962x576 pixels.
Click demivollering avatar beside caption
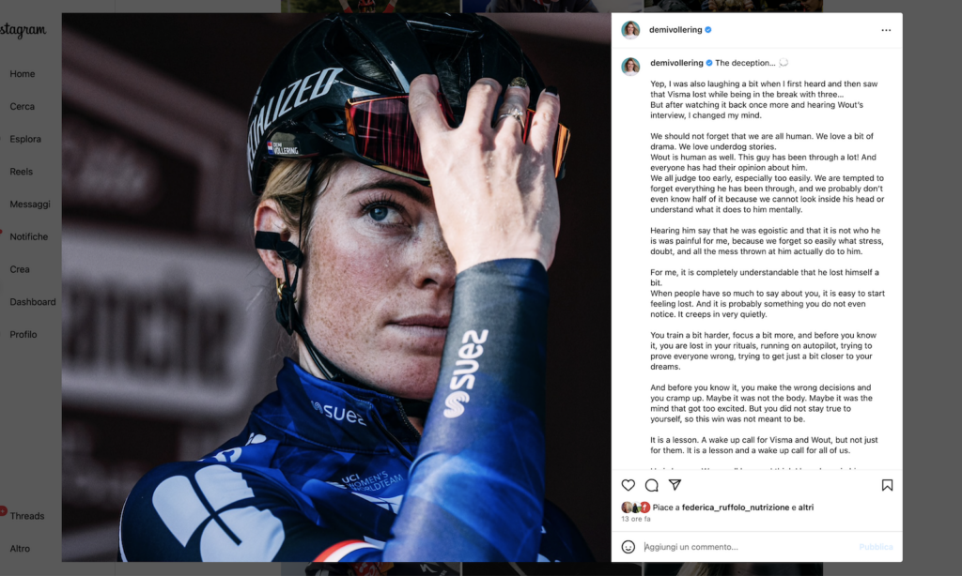click(x=630, y=67)
